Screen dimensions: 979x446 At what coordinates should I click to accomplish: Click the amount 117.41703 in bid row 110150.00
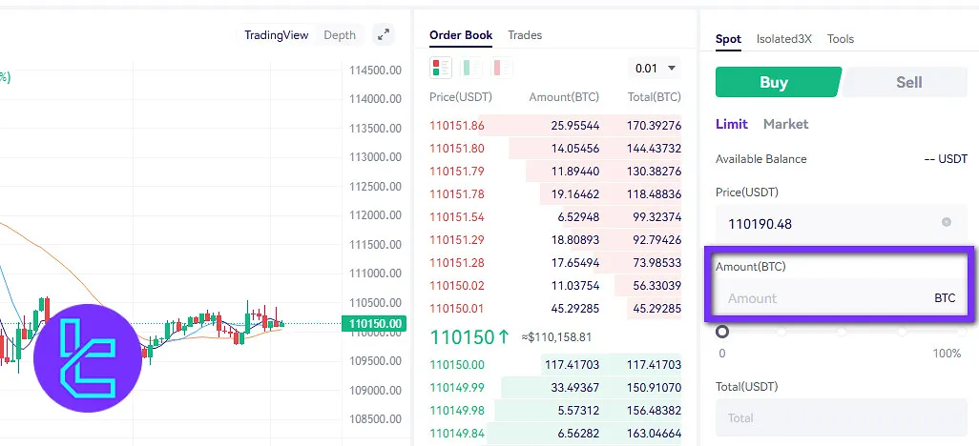(572, 364)
